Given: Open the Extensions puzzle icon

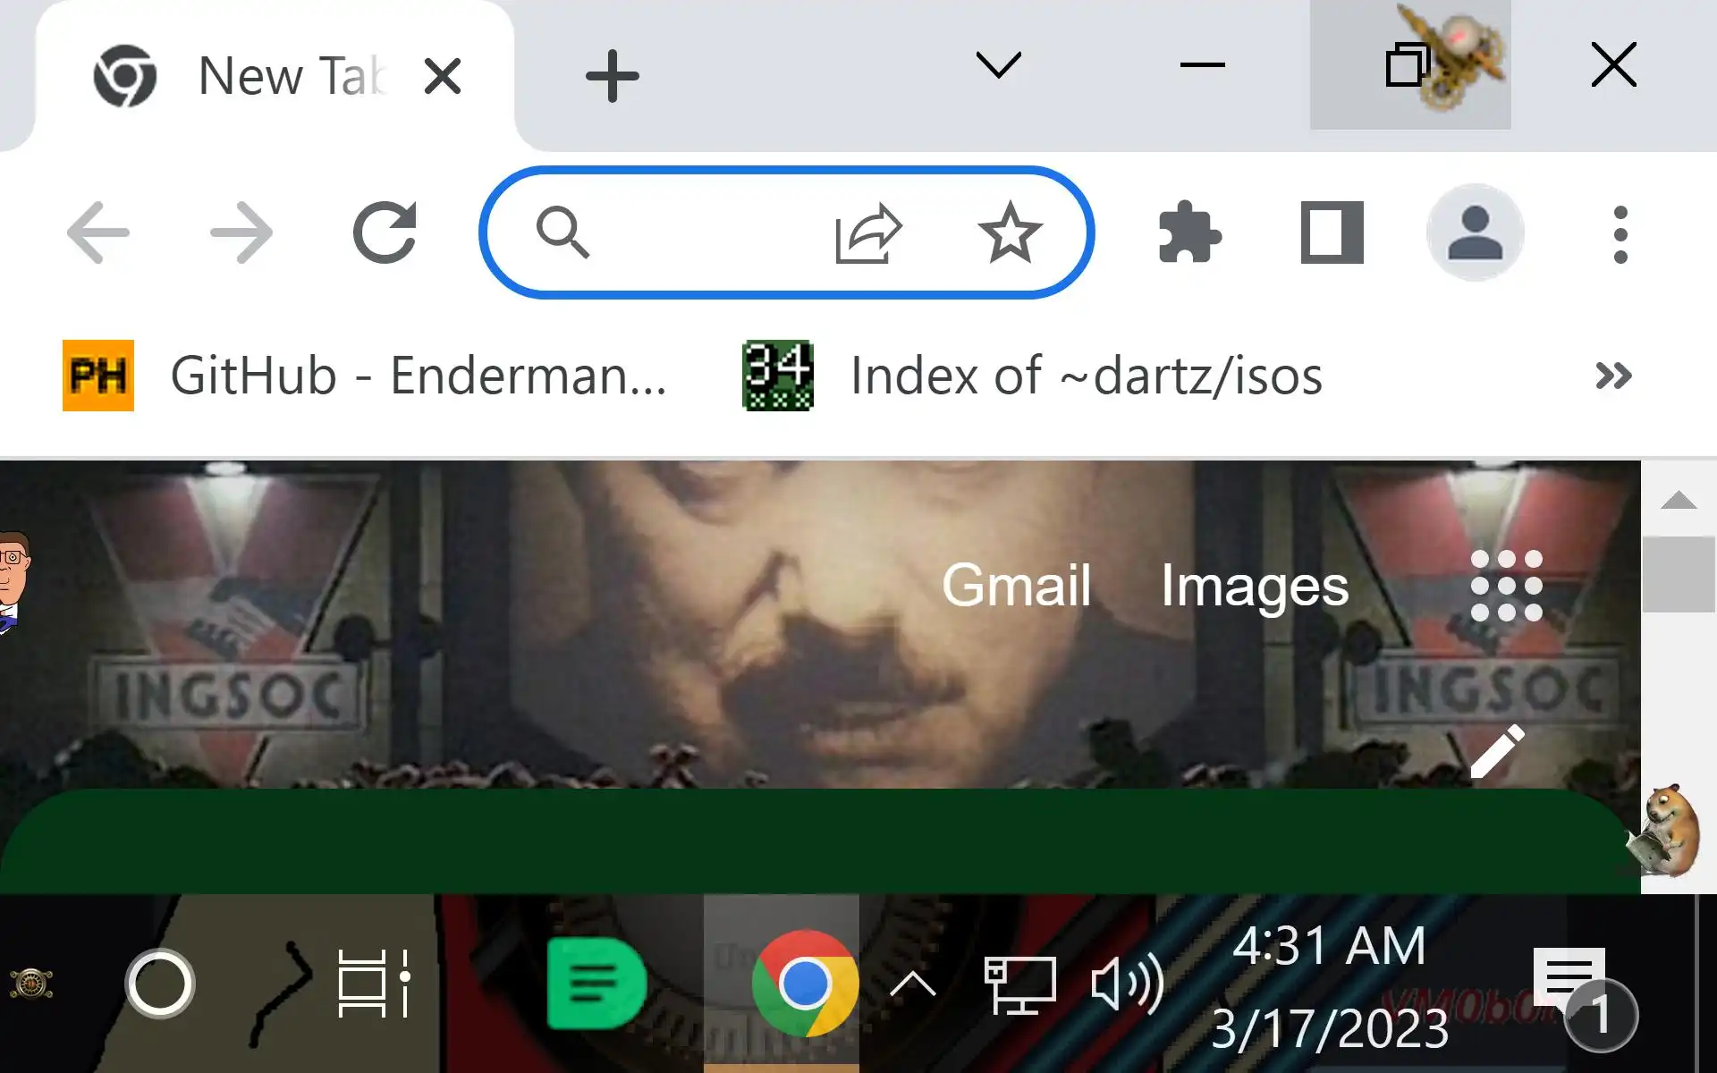Looking at the screenshot, I should 1188,233.
